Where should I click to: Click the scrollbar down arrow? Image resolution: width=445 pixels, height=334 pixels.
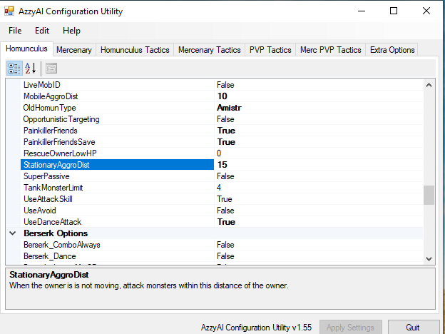429,259
